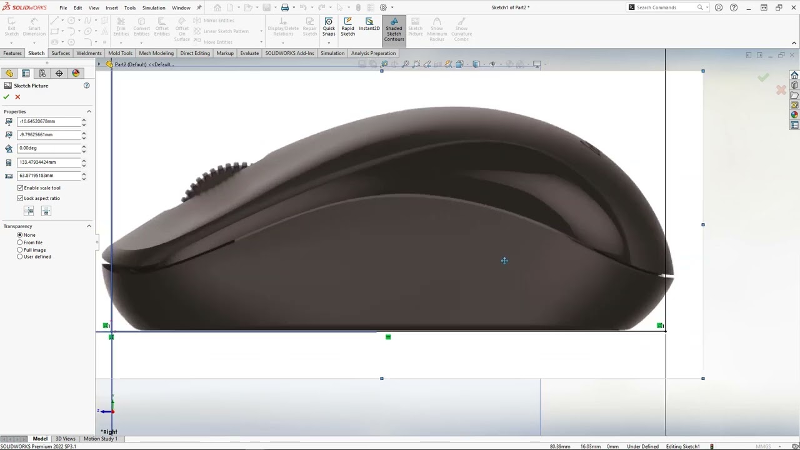The height and width of the screenshot is (450, 800).
Task: Switch to the Mold Tools tab
Action: pos(120,53)
